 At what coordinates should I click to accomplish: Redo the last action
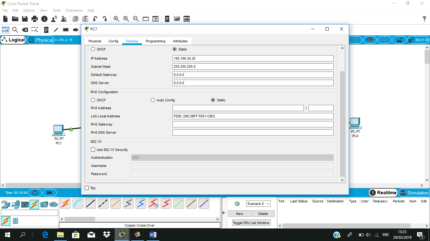(x=105, y=19)
